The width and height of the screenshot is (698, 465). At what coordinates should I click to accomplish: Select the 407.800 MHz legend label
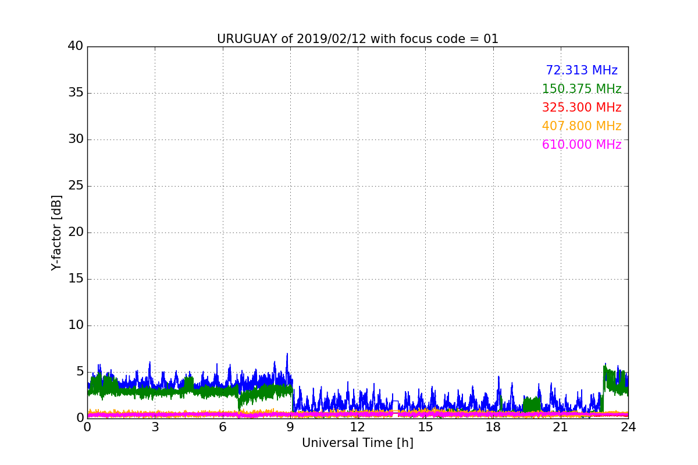click(x=582, y=126)
